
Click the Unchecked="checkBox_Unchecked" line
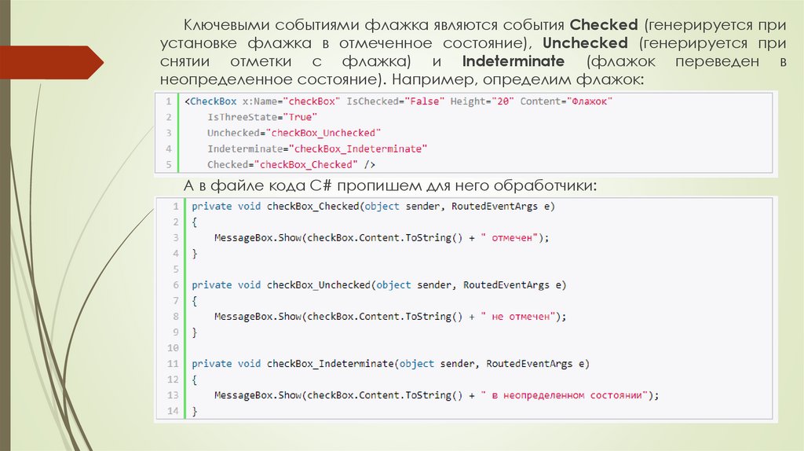pyautogui.click(x=294, y=133)
